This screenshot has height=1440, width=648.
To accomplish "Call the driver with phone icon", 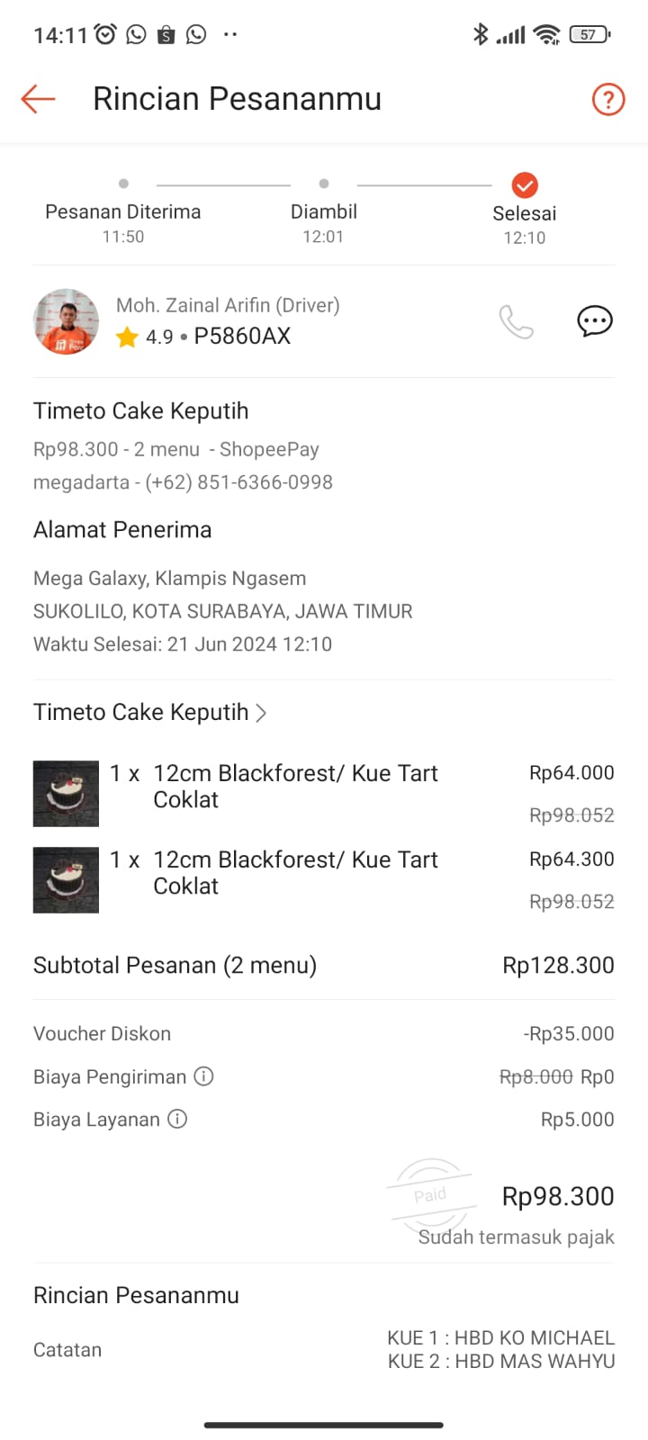I will click(517, 321).
